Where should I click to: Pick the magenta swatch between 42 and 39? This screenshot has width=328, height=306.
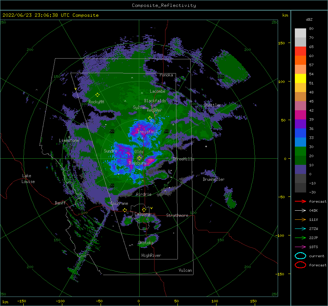(300, 115)
